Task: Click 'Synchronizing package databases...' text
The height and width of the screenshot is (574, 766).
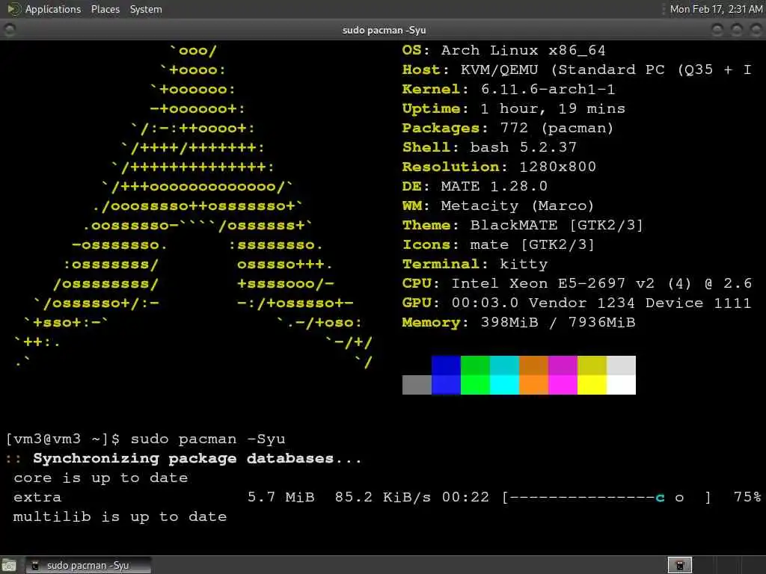Action: 197,459
